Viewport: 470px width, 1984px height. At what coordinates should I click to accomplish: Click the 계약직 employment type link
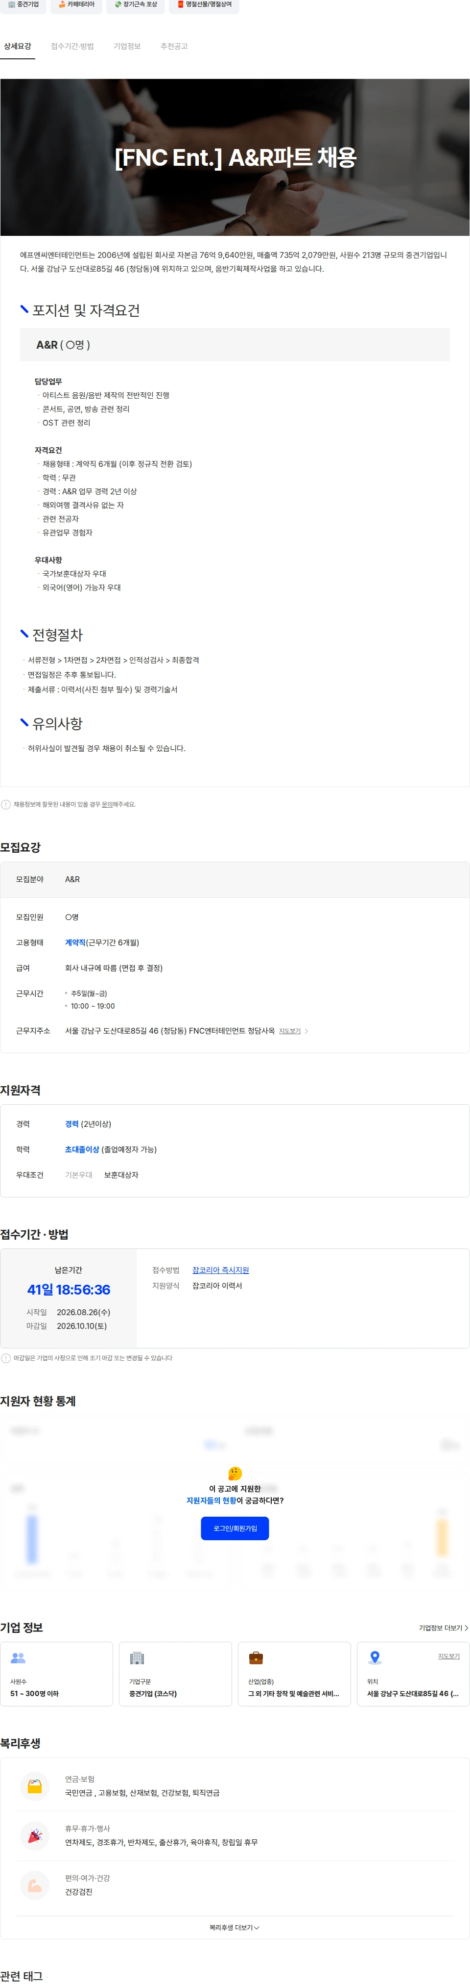[75, 942]
